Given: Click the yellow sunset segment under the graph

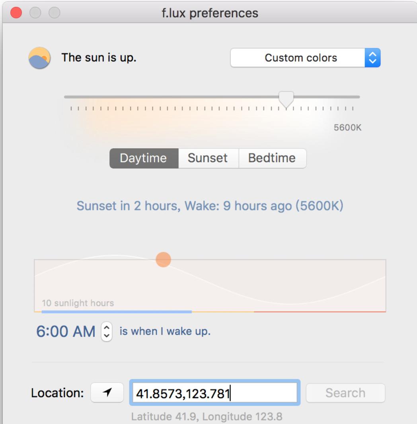Looking at the screenshot, I should click(x=223, y=312).
